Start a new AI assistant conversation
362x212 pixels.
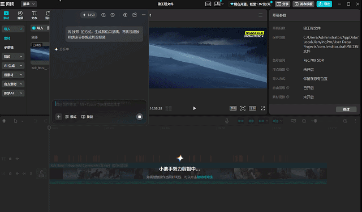tap(104, 15)
